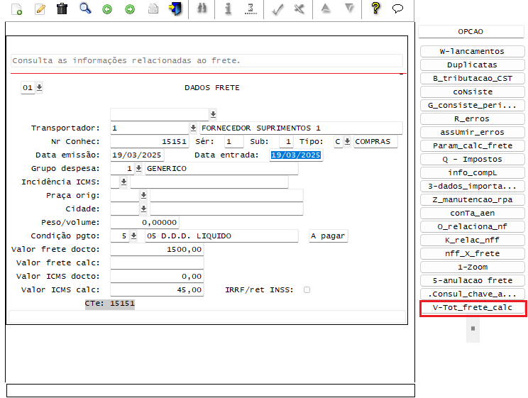
Task: Click the yellow question mark help icon
Action: tap(376, 8)
